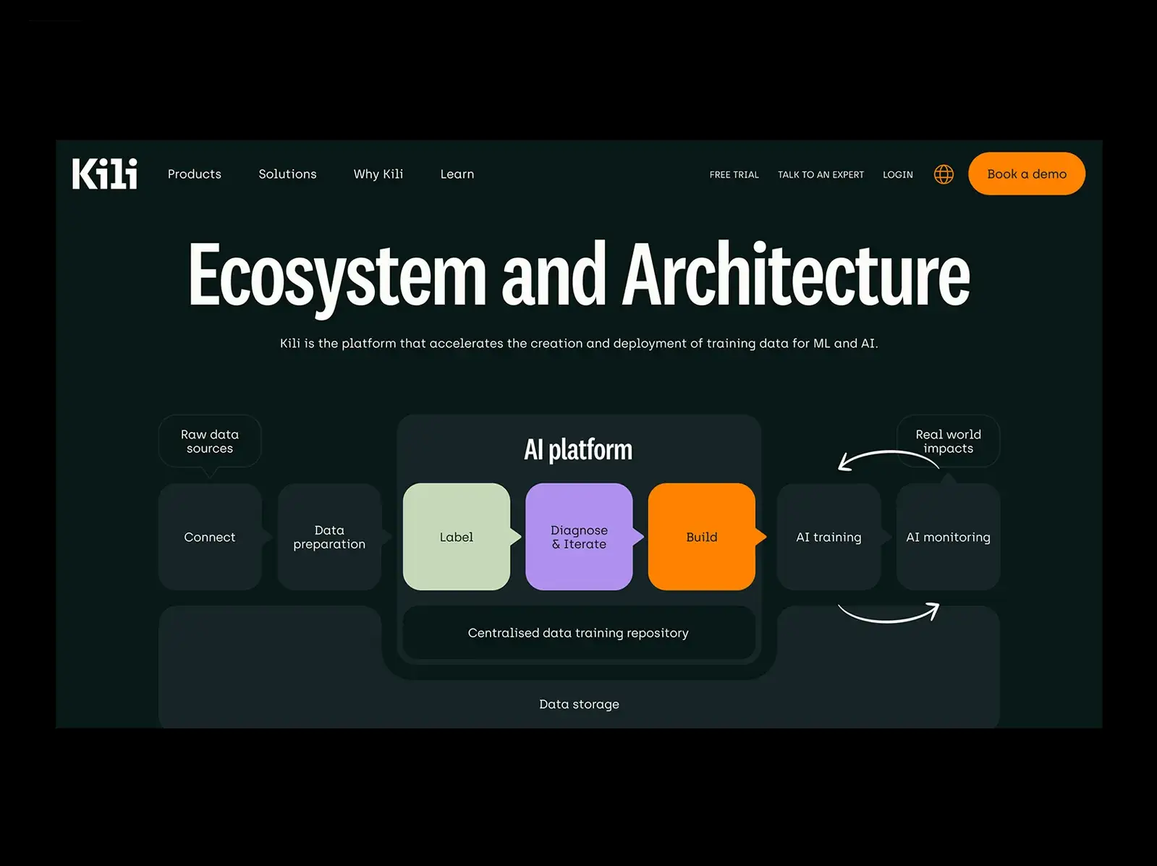Click Talk to an Expert link
The image size is (1157, 866).
(821, 175)
